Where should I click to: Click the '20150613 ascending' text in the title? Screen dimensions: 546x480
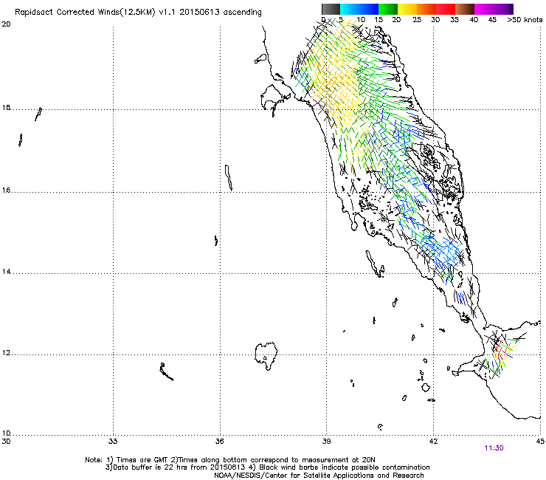point(221,13)
